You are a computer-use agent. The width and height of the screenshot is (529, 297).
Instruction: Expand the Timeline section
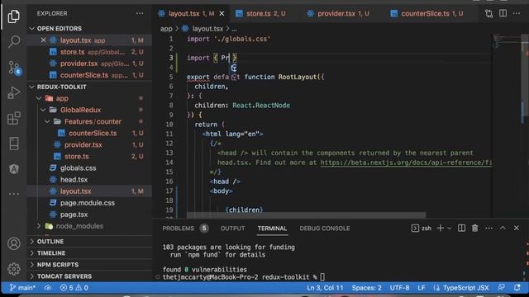pos(51,253)
